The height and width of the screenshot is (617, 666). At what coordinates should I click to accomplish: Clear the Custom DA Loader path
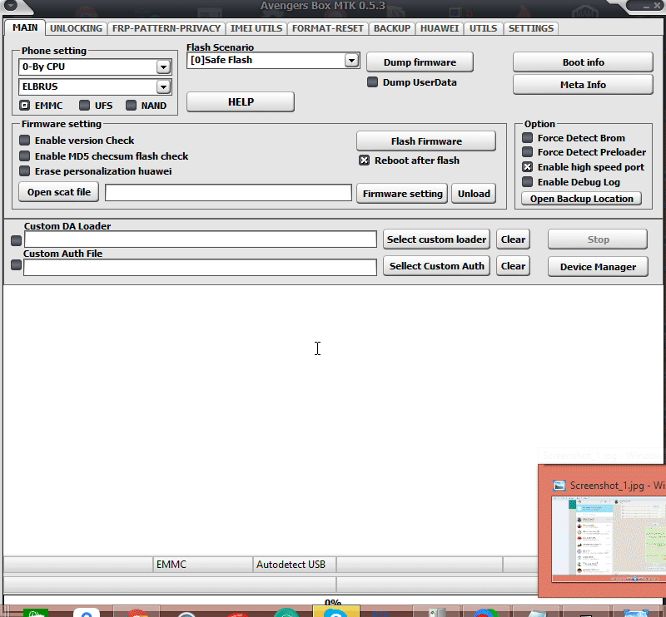coord(513,239)
